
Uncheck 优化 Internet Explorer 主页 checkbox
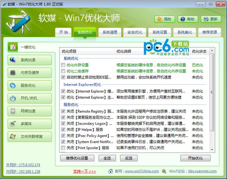point(63,97)
